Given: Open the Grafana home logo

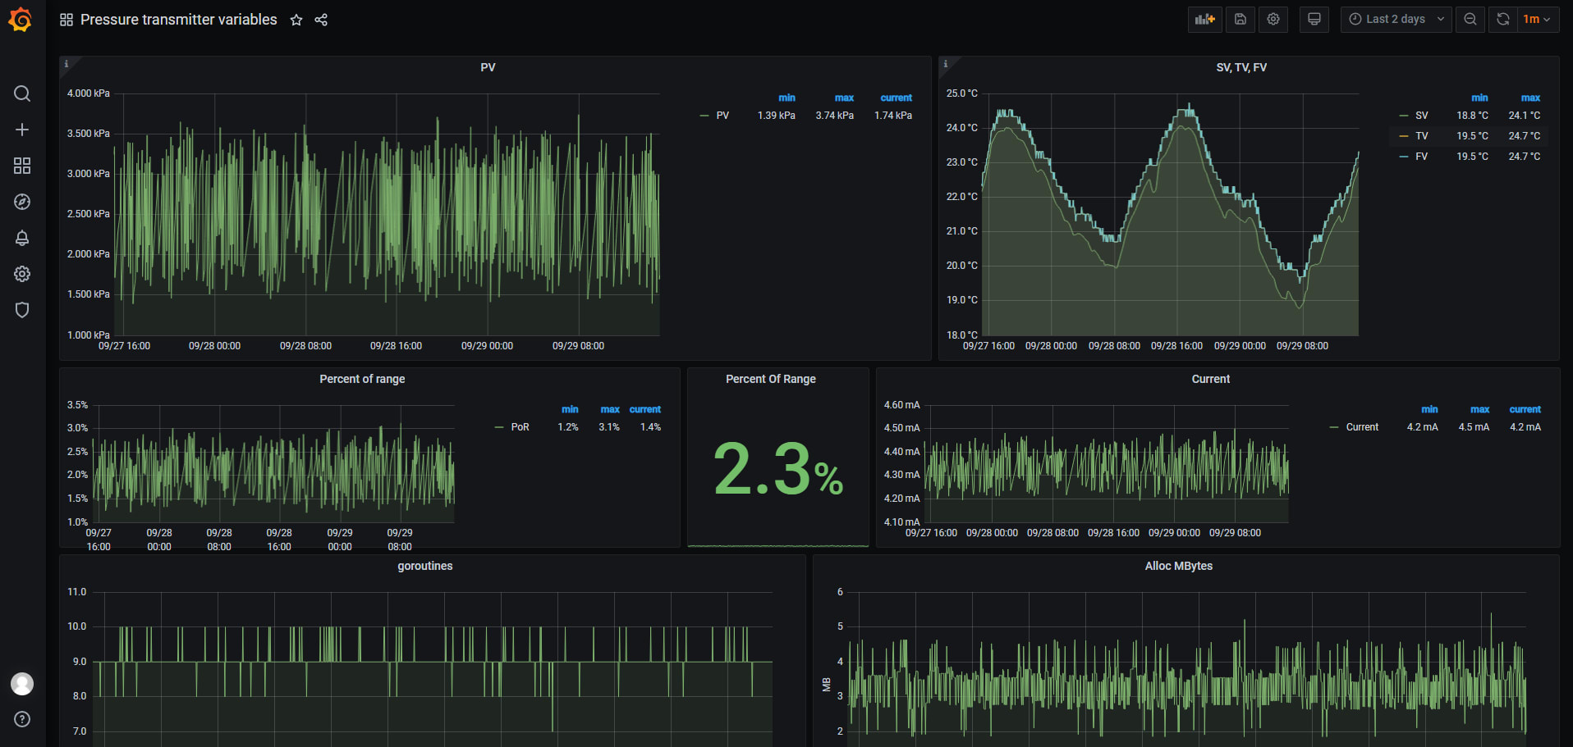Looking at the screenshot, I should 21,20.
